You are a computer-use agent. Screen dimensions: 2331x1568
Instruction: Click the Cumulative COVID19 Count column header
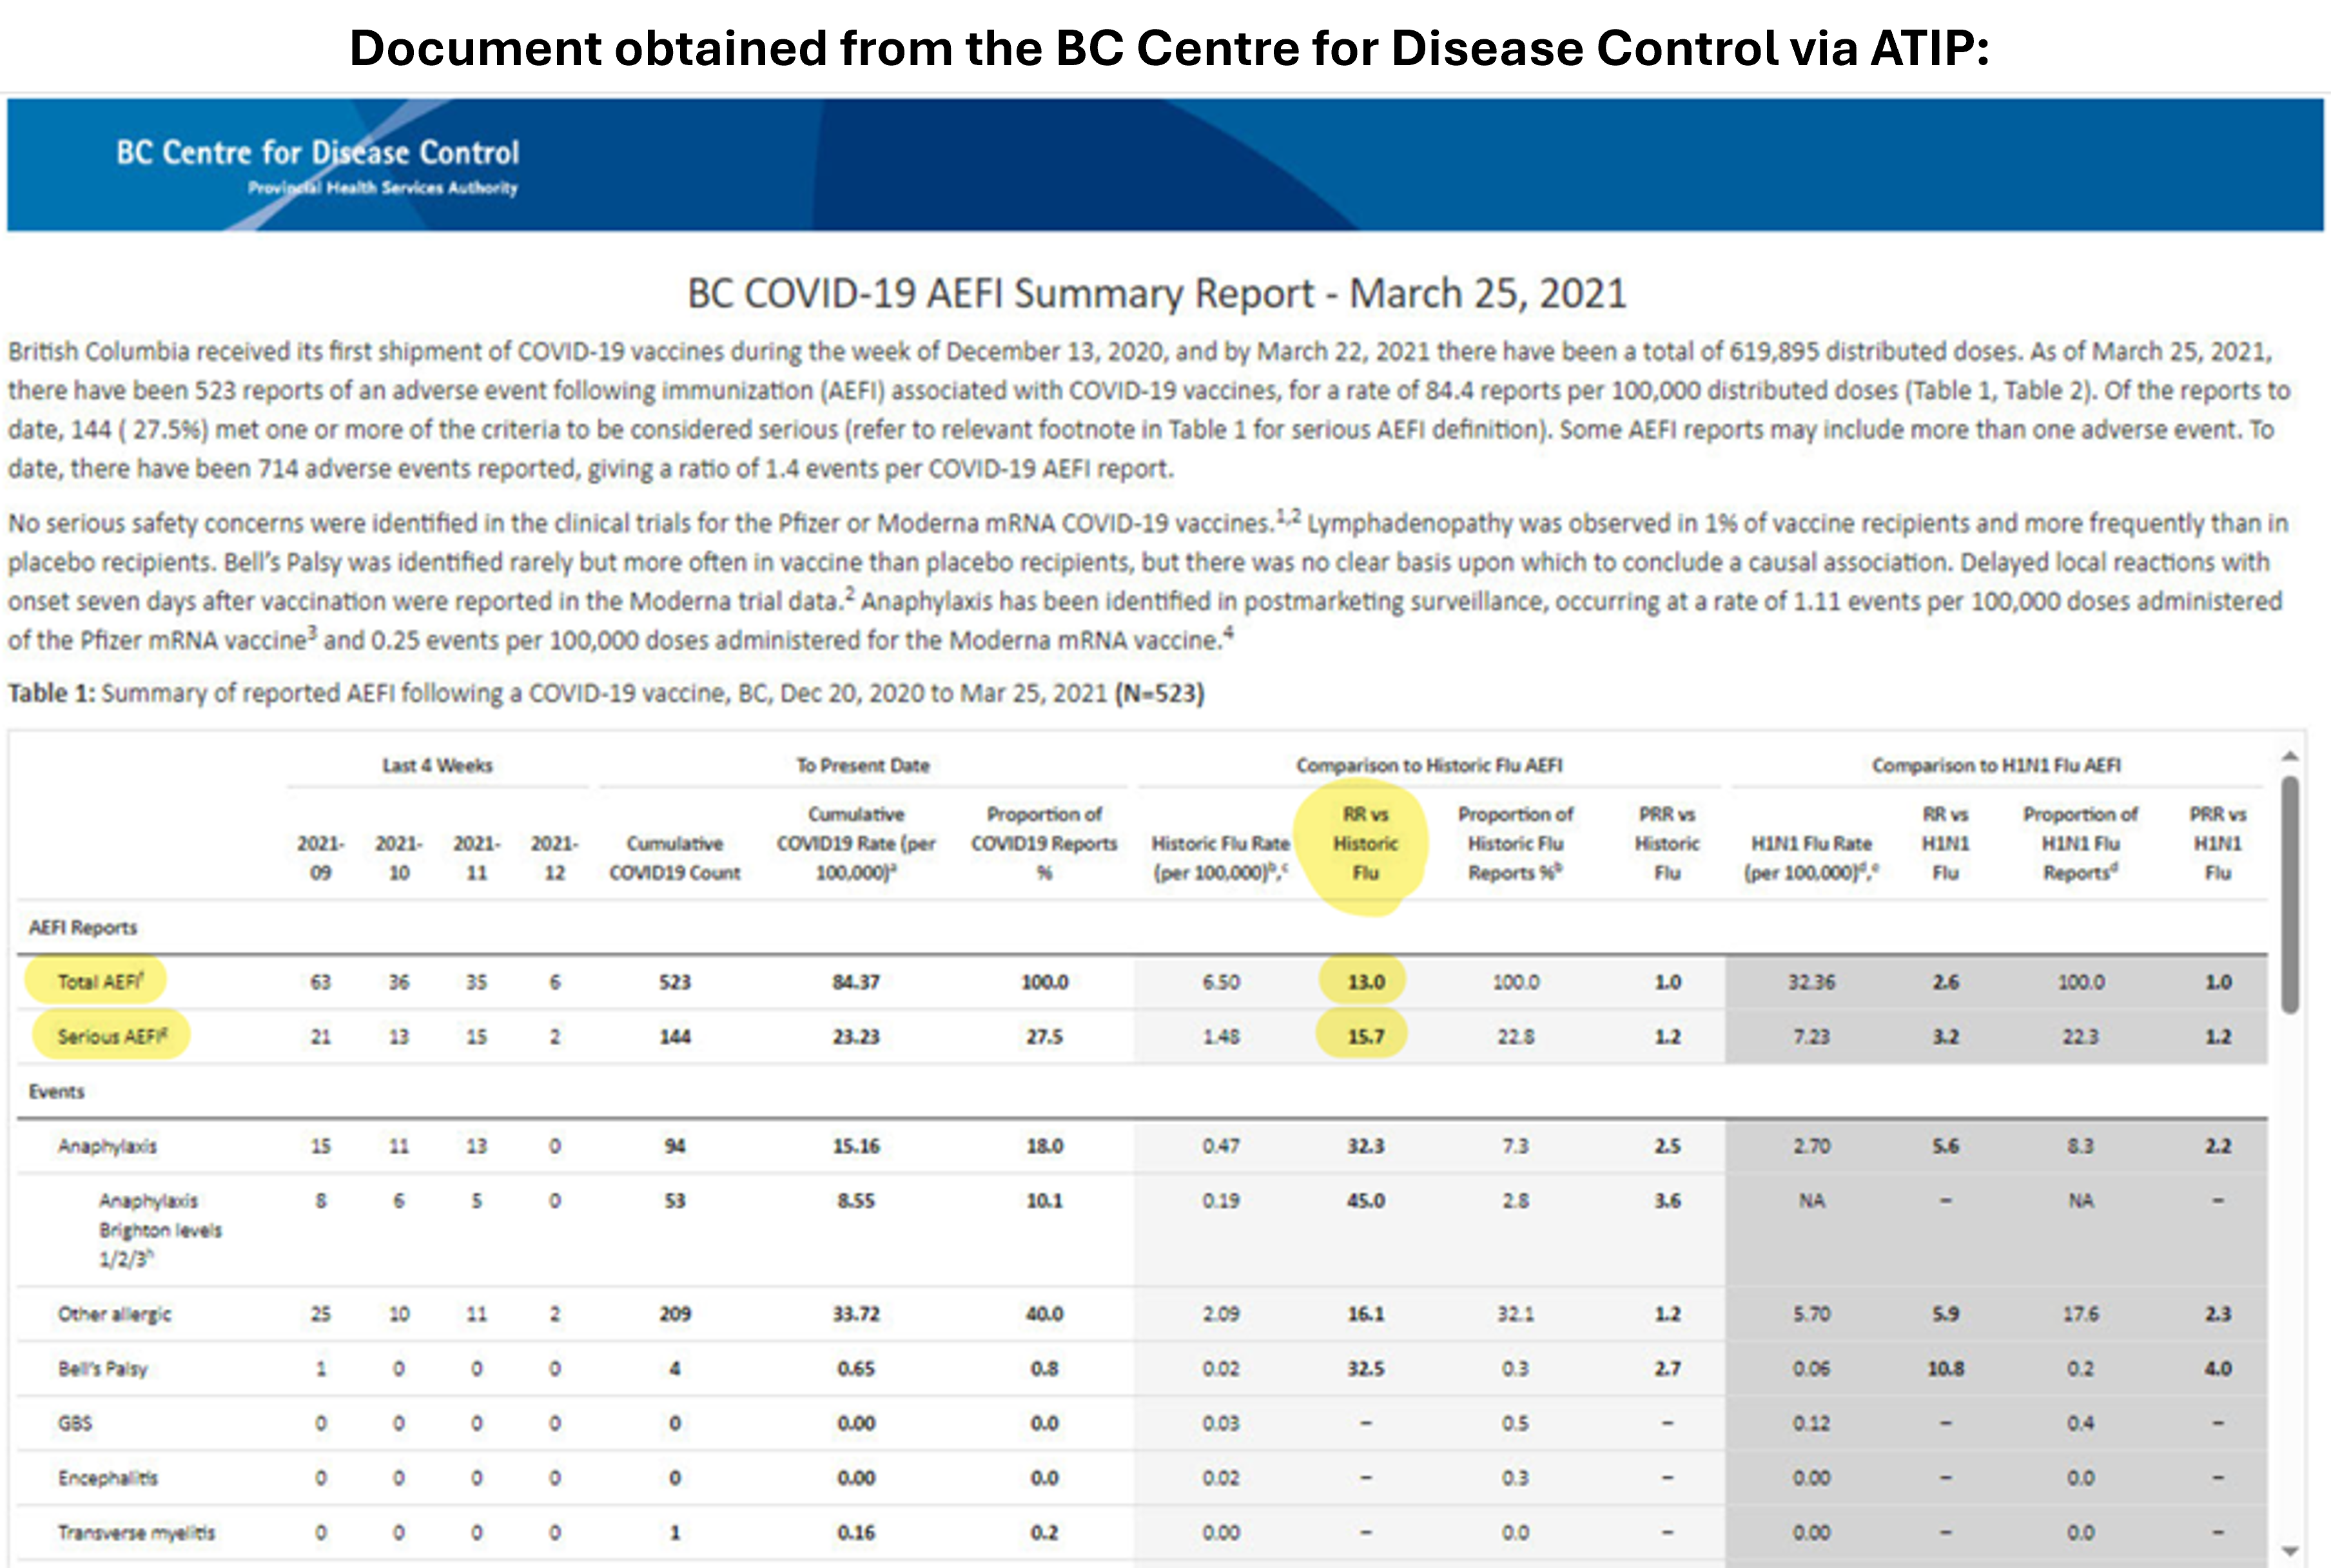pyautogui.click(x=674, y=857)
